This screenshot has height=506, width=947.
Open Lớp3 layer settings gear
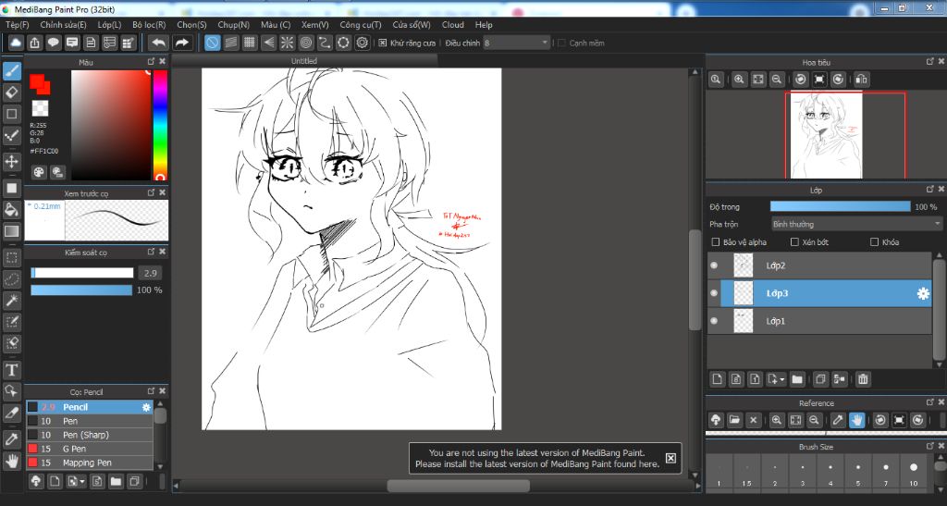click(x=923, y=293)
